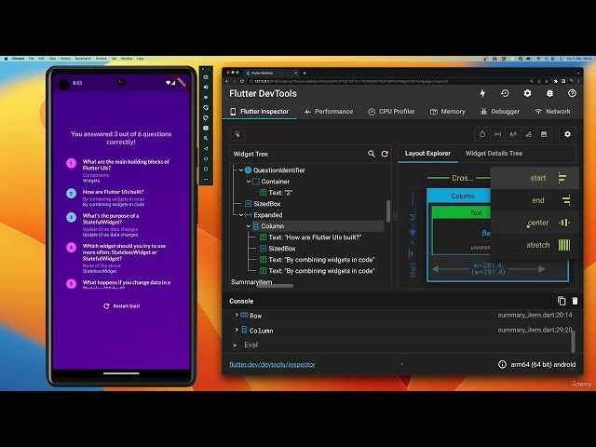Collapse the QuestionIdentifier tree node
This screenshot has width=596, height=447.
(240, 170)
